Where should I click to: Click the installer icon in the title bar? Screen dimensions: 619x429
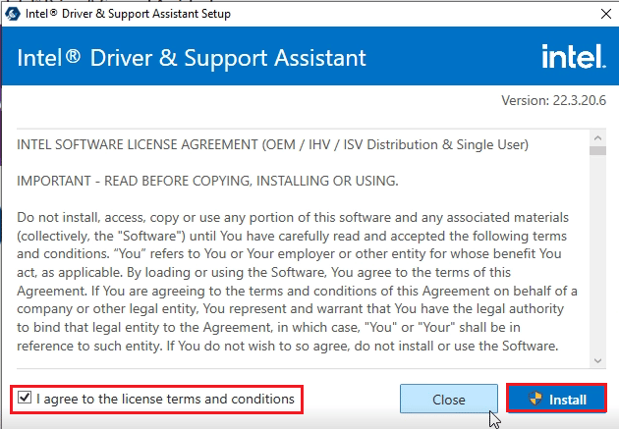pos(12,14)
